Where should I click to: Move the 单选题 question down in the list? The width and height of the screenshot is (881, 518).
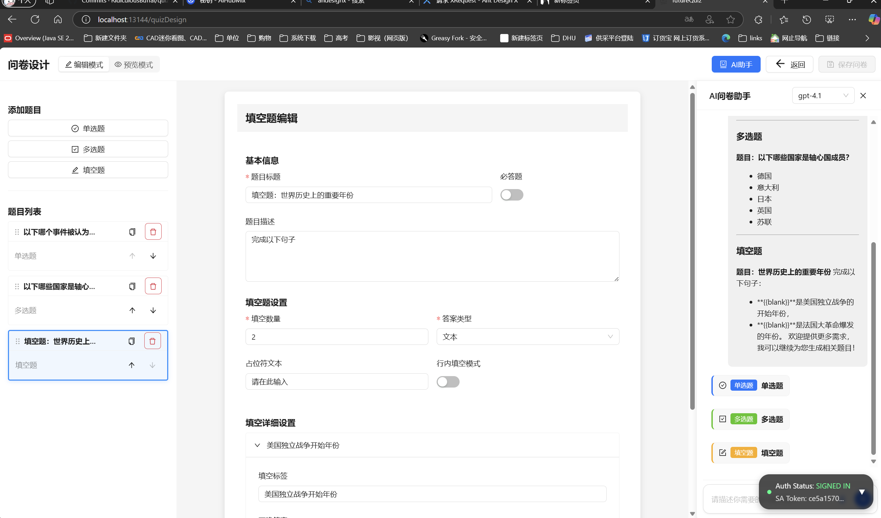[153, 256]
